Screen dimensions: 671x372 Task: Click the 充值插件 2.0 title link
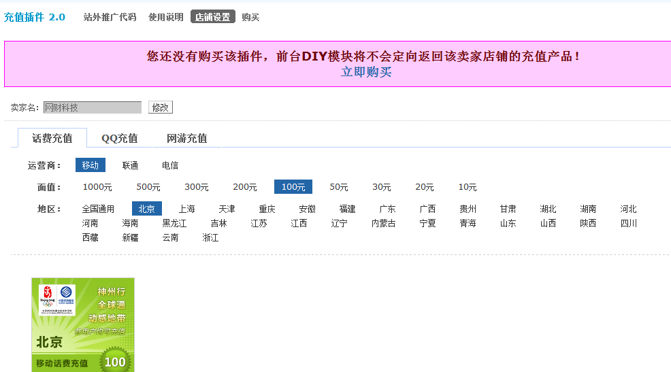coord(34,17)
